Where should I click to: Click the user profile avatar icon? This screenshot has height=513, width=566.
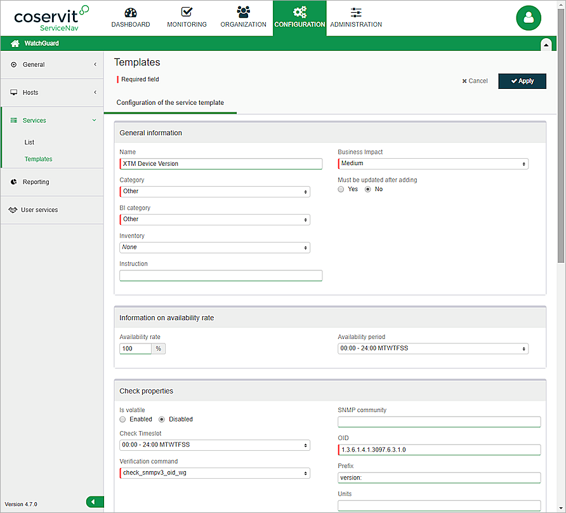click(529, 18)
